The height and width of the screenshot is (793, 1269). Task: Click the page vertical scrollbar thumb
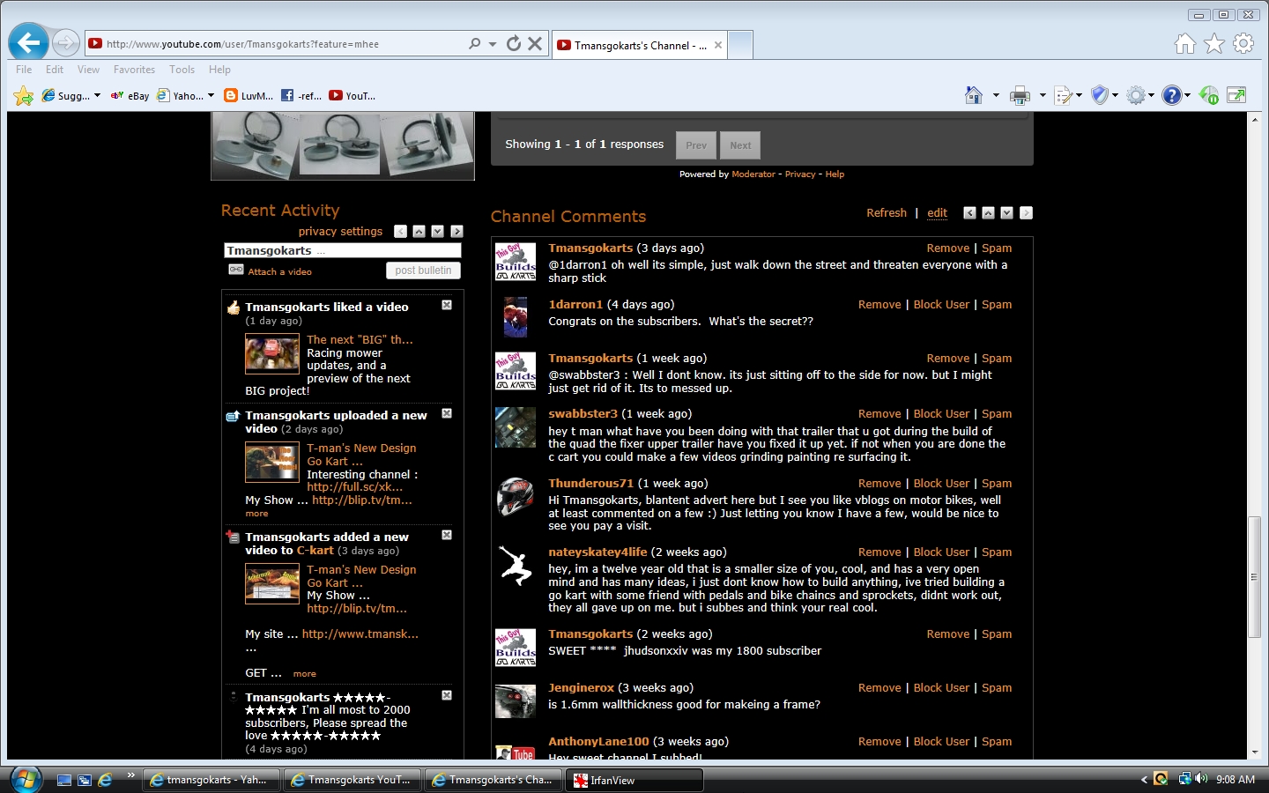pos(1254,577)
